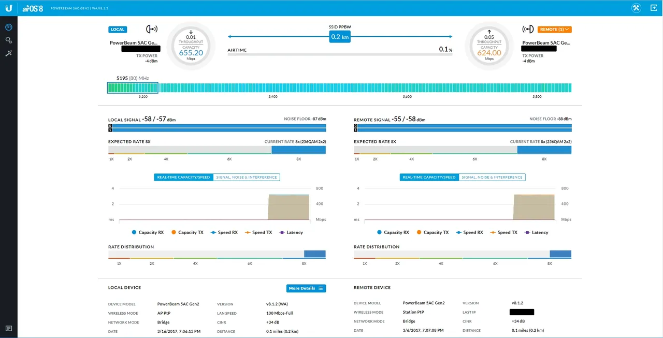Viewport: 663px width, 338px height.
Task: Toggle local Speed RX legend item
Action: (224, 232)
